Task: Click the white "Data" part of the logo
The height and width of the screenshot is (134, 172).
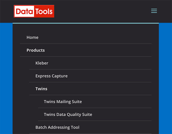Action: (25, 11)
